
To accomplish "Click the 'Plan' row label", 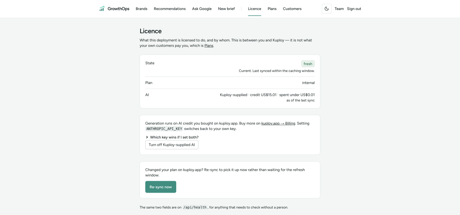I will point(149,83).
